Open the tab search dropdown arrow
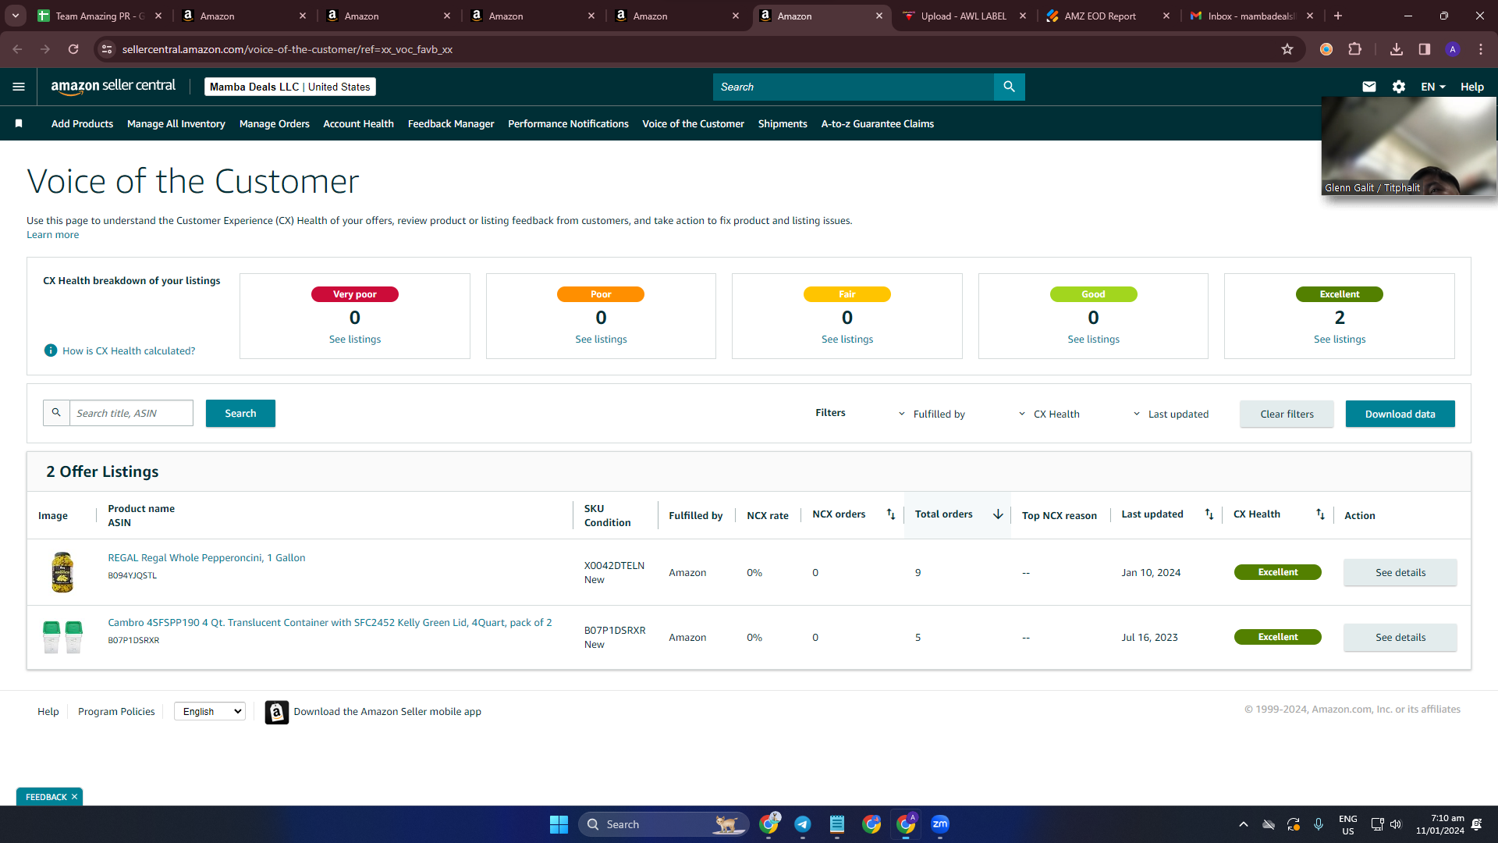This screenshot has width=1498, height=843. 16,16
